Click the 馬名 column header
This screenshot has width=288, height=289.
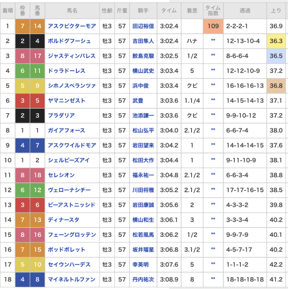71,10
